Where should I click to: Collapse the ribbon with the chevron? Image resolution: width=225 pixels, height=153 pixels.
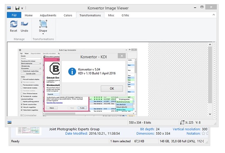214,15
